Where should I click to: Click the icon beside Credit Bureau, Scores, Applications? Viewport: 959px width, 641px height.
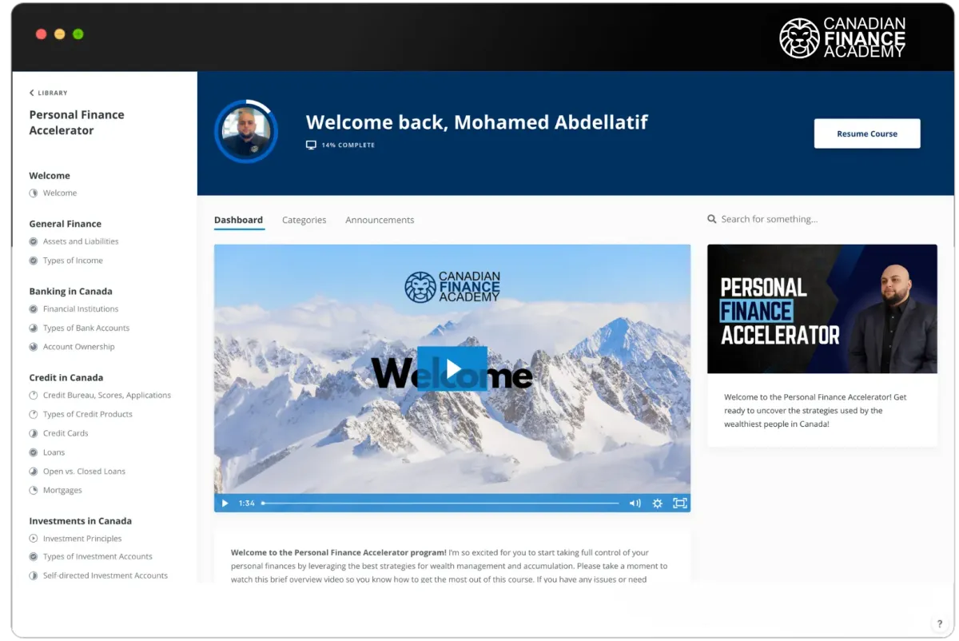34,396
